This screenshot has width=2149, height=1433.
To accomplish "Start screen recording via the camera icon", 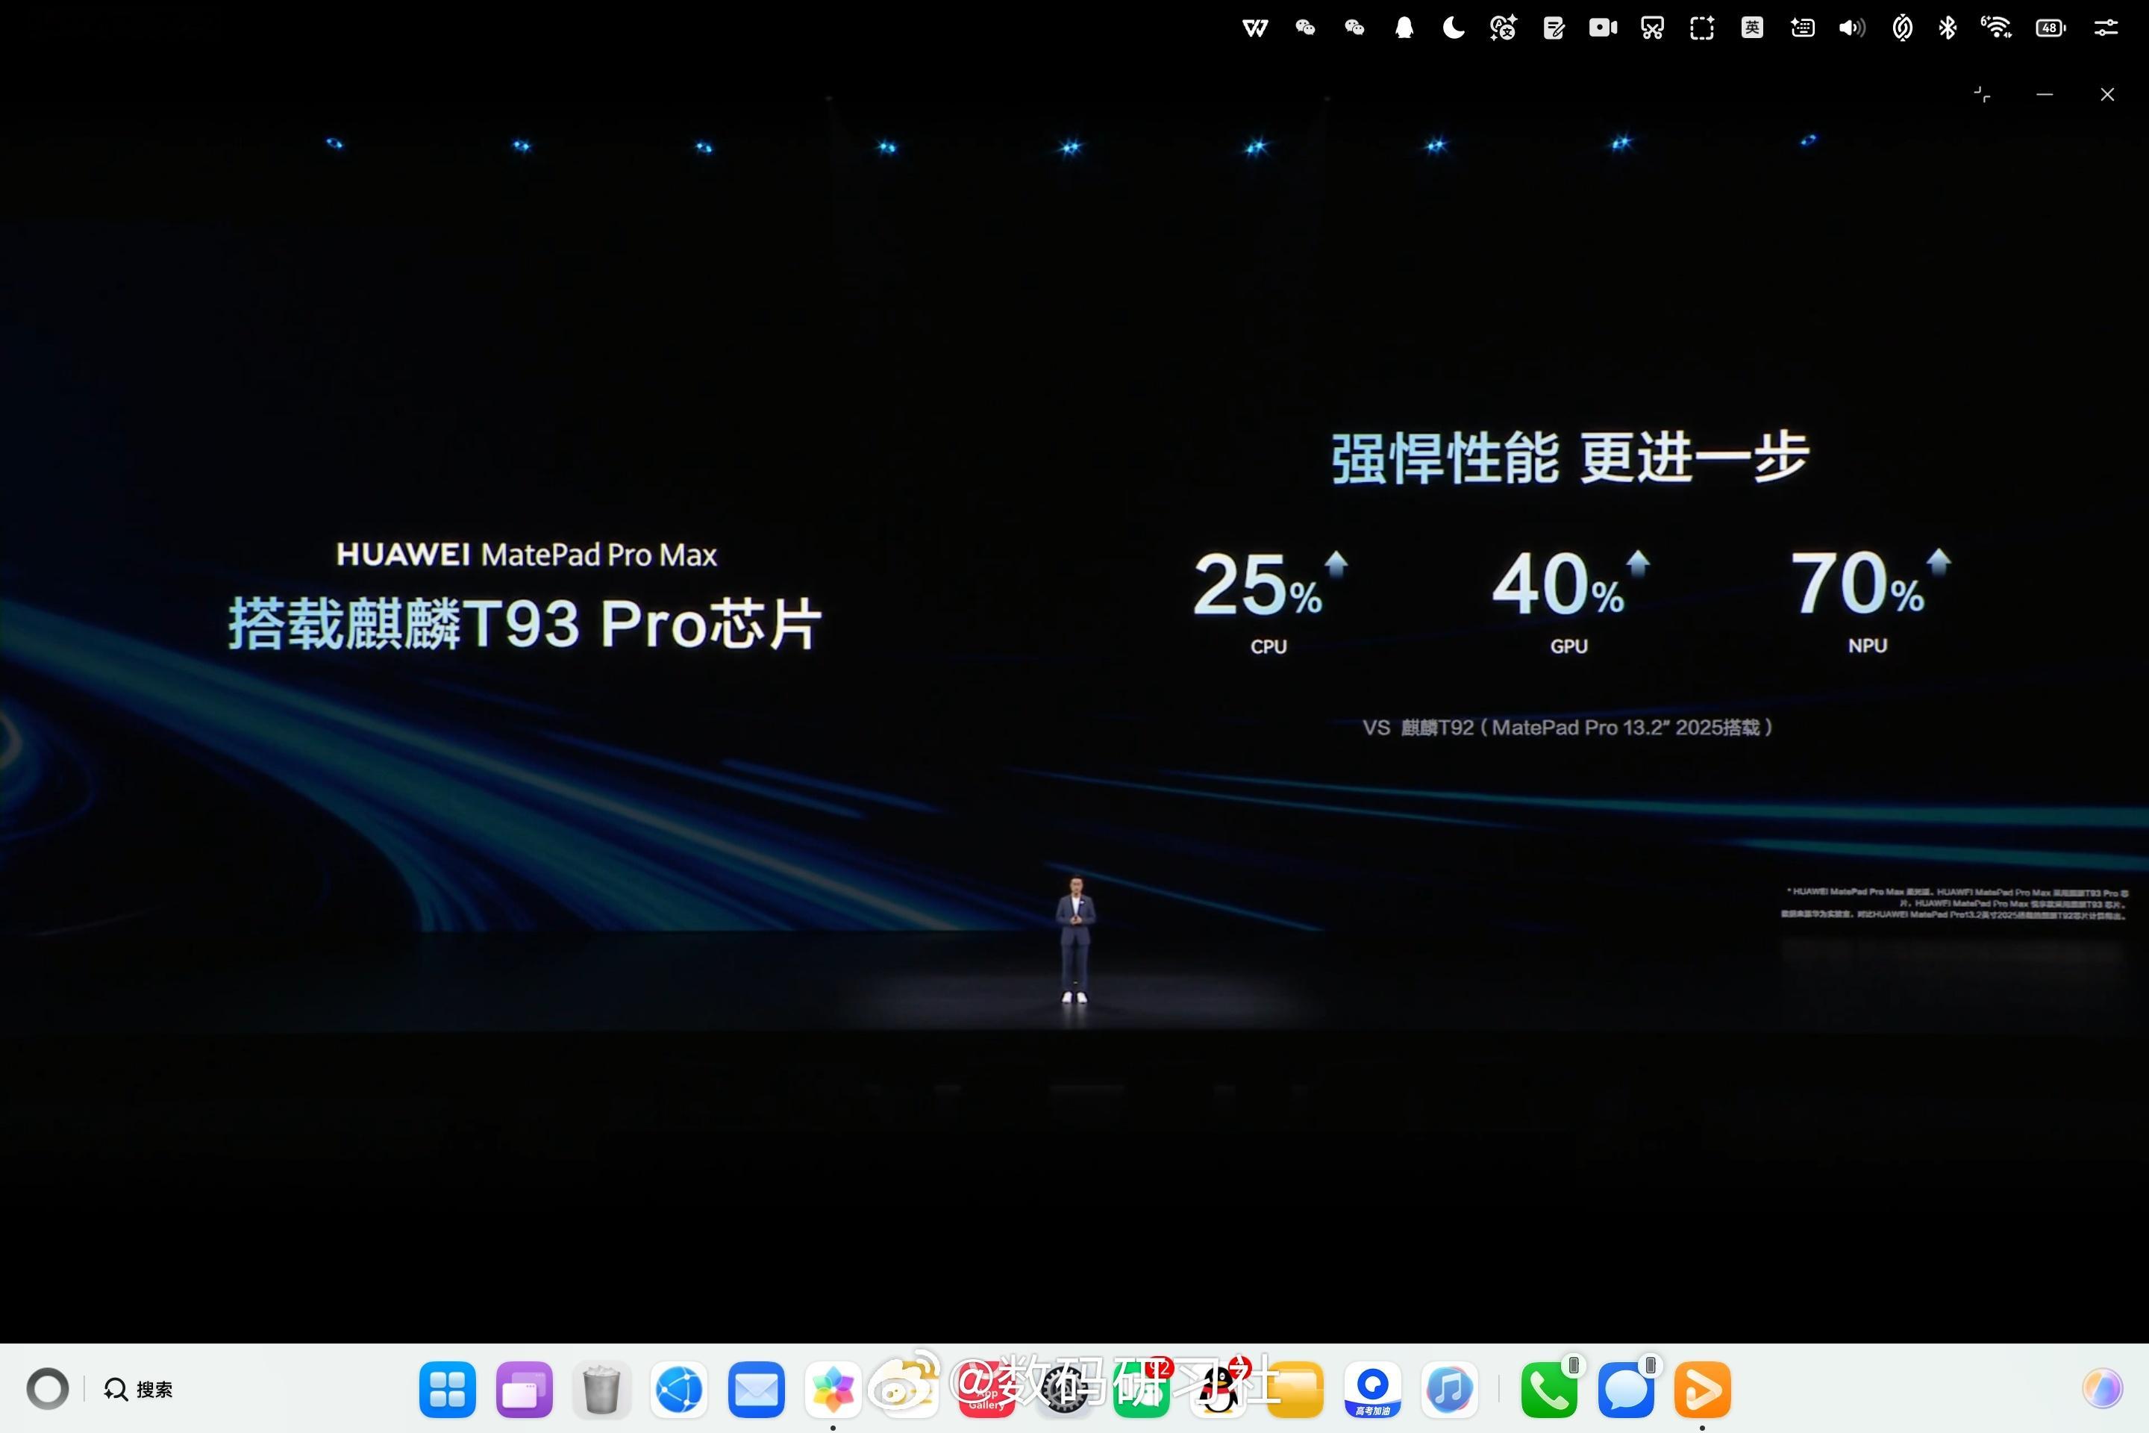I will (1603, 28).
